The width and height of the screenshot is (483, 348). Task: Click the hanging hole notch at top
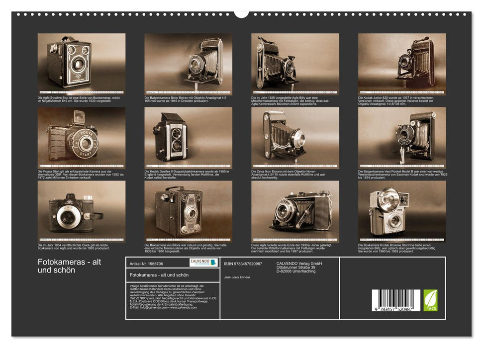(x=241, y=13)
